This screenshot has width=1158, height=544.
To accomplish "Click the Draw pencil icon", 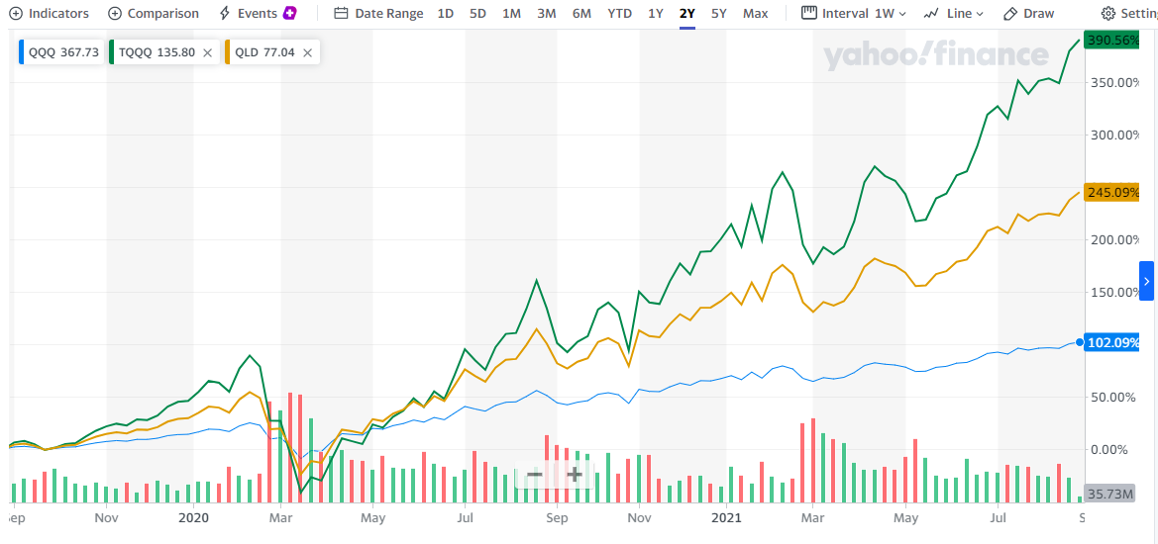I will [1009, 13].
